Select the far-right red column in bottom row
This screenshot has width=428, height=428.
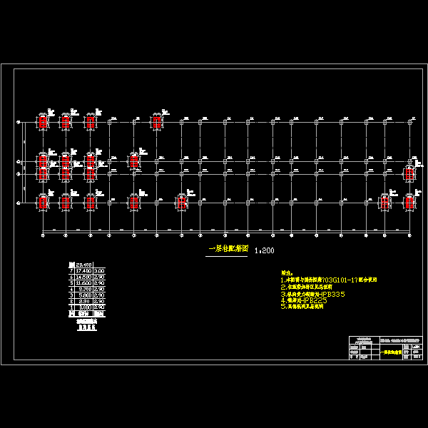point(409,203)
